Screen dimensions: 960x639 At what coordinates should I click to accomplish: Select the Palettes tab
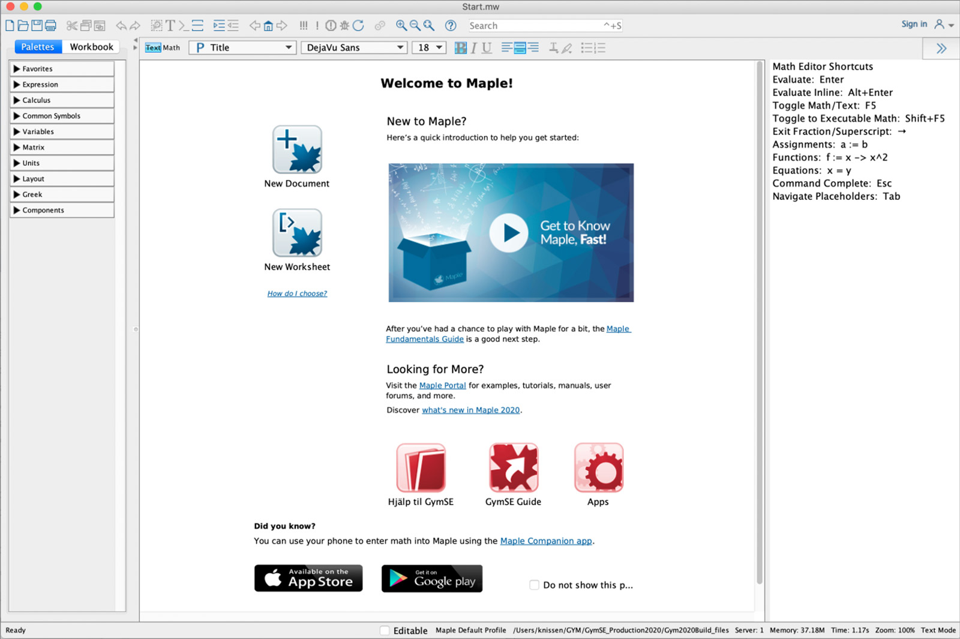(38, 47)
